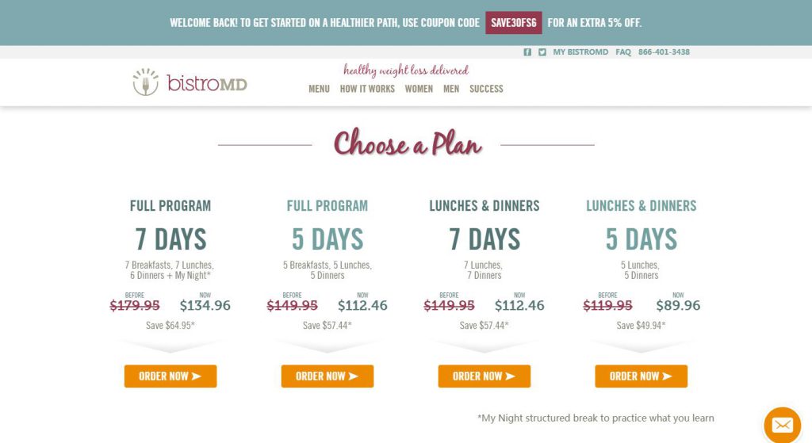Order the Full Program 5 Days plan

[327, 376]
